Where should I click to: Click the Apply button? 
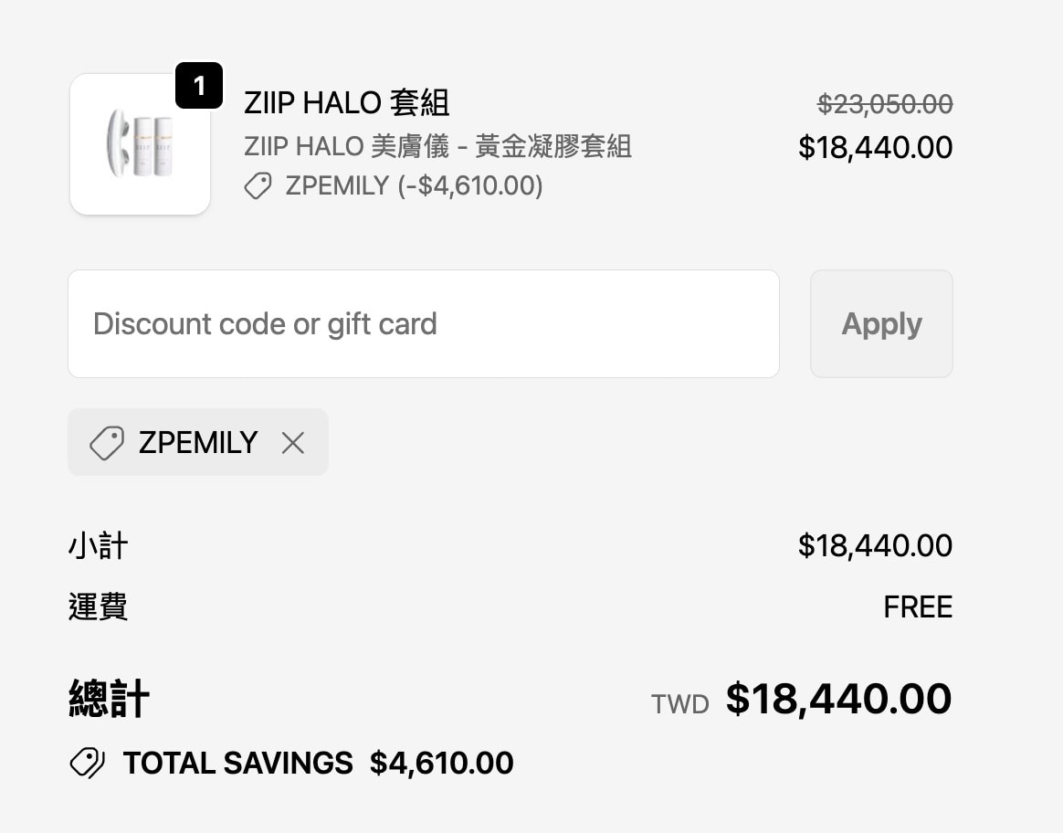880,323
